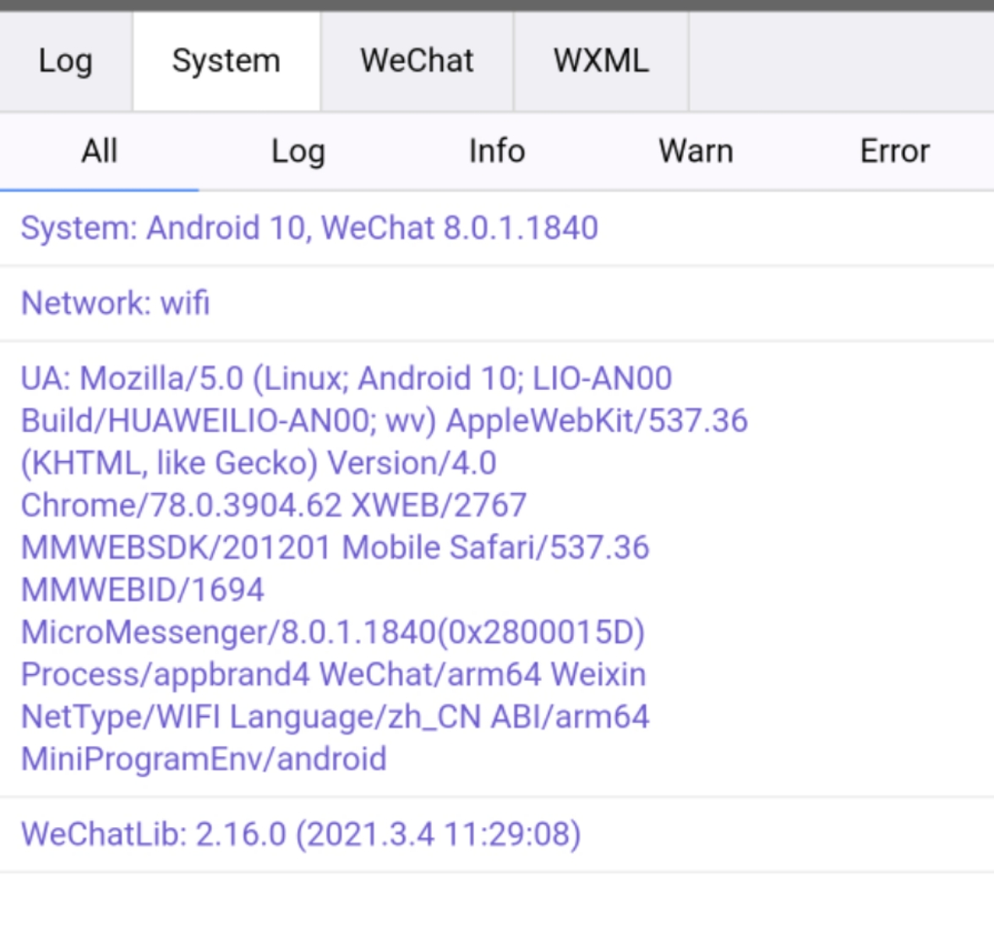Screen dimensions: 994x937
Task: Click the 'System: Android 10, WeChat 8.0.1.1840' entry
Action: click(x=497, y=228)
